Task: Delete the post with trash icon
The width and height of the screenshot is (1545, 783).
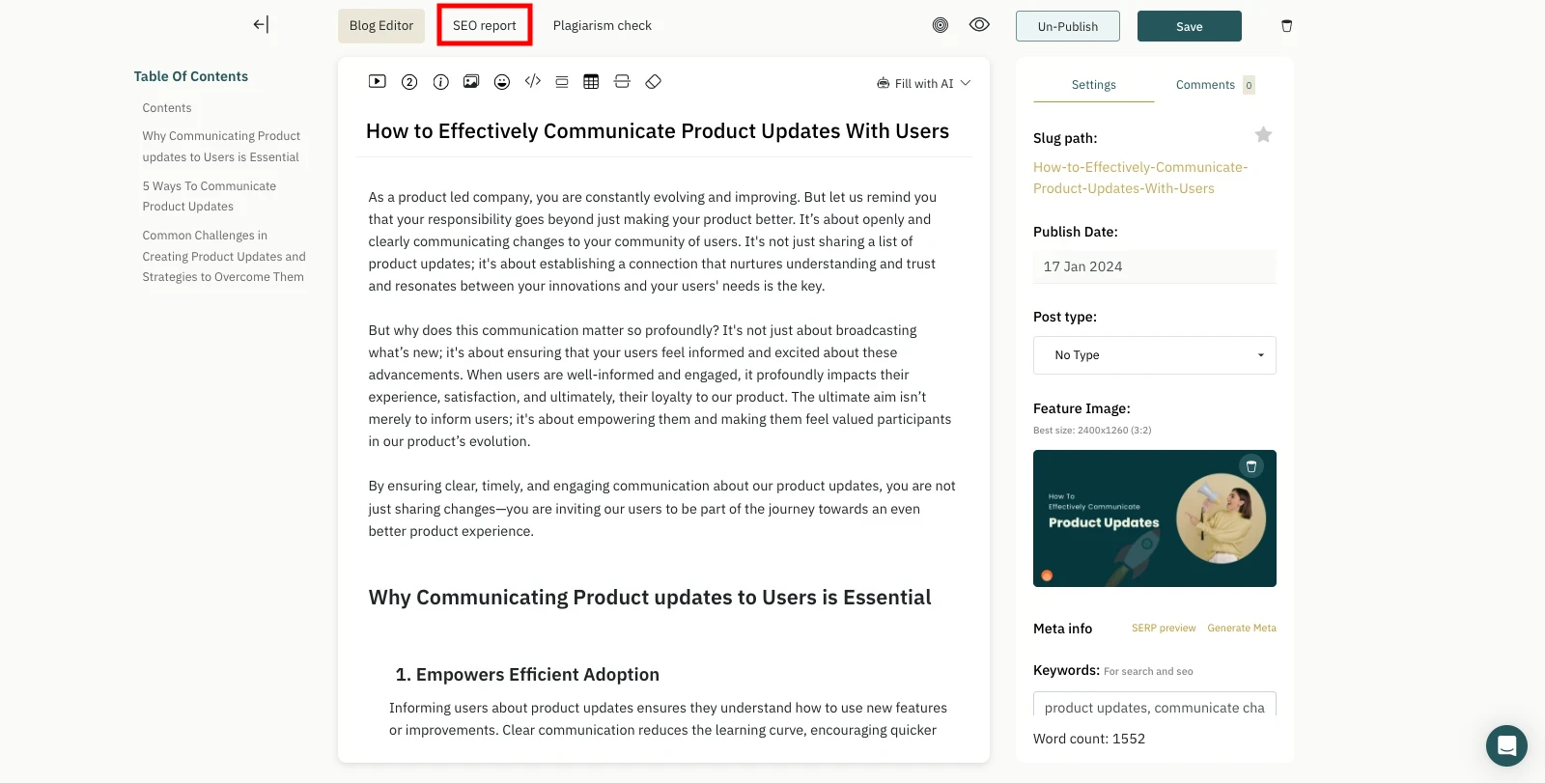Action: pos(1286,26)
